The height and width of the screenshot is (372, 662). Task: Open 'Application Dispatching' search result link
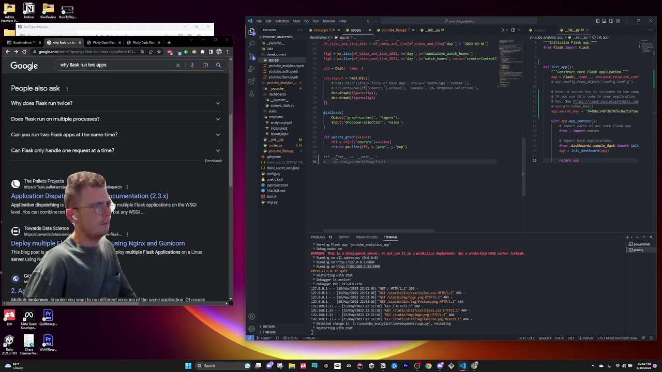89,196
